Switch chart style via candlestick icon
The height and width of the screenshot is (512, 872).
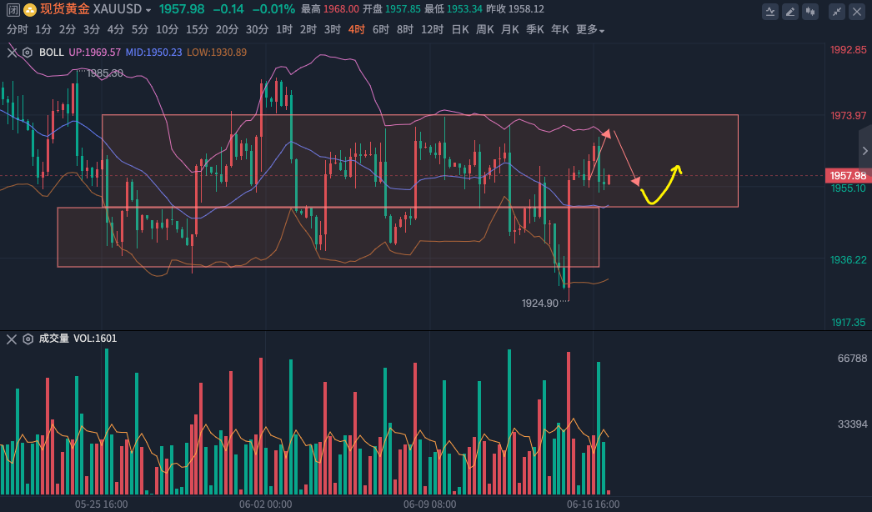(811, 11)
